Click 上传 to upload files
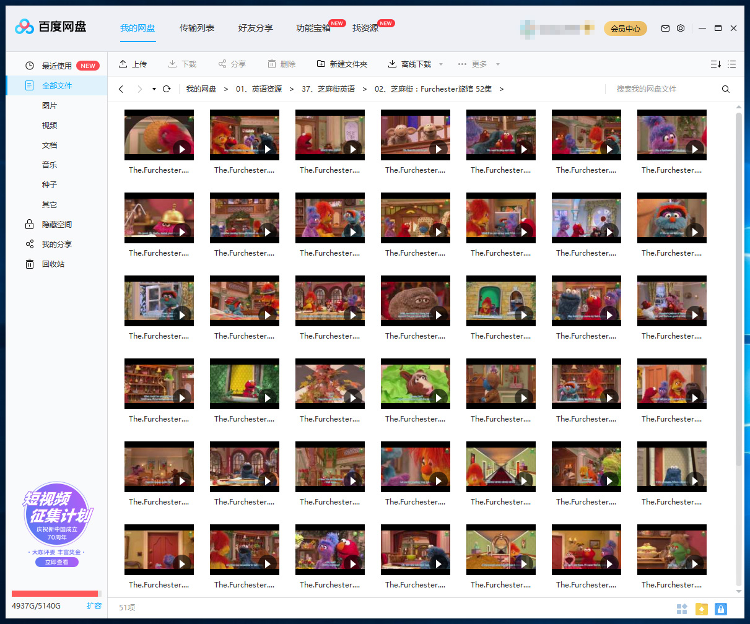The image size is (750, 624). pyautogui.click(x=133, y=64)
